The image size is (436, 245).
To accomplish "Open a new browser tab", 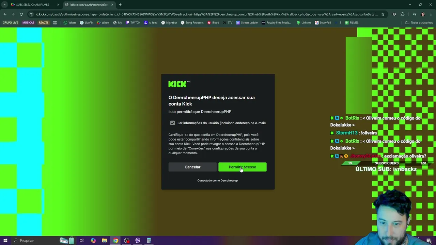I will 120,5.
